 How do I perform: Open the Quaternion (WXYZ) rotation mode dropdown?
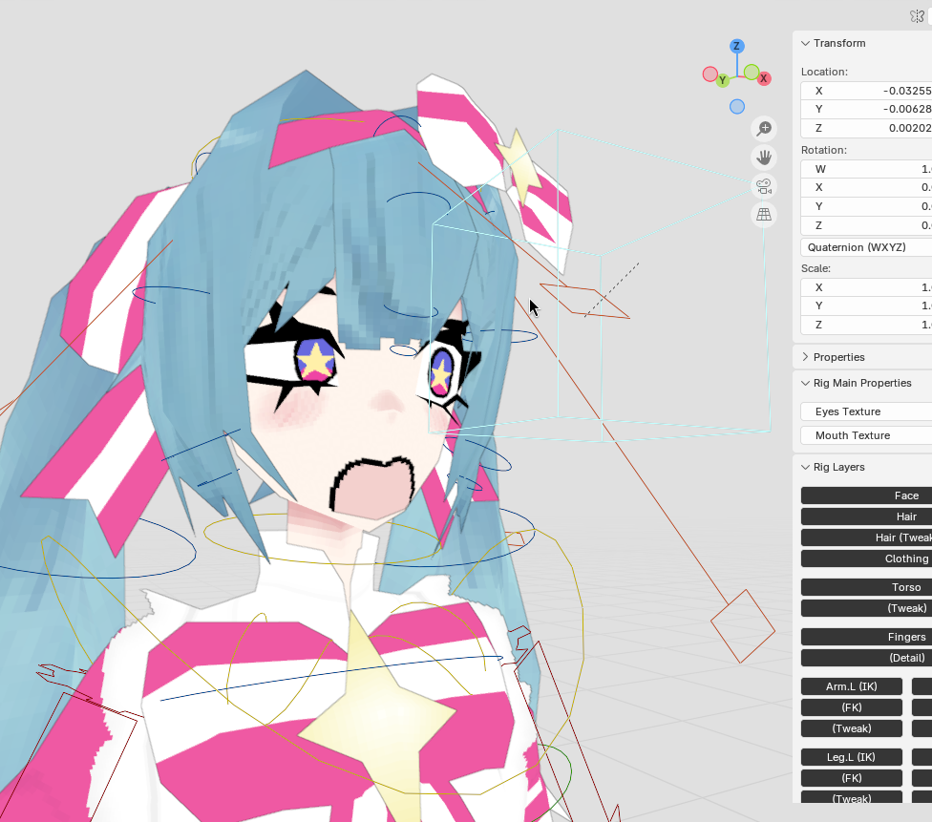(866, 247)
